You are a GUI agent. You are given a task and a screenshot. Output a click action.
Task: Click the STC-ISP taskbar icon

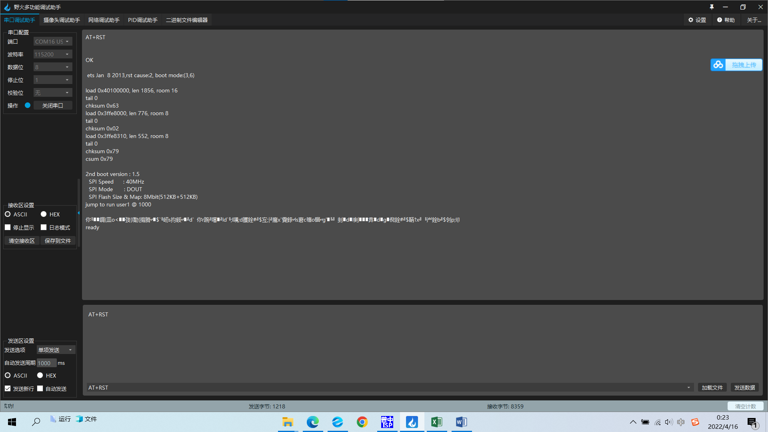pyautogui.click(x=387, y=422)
